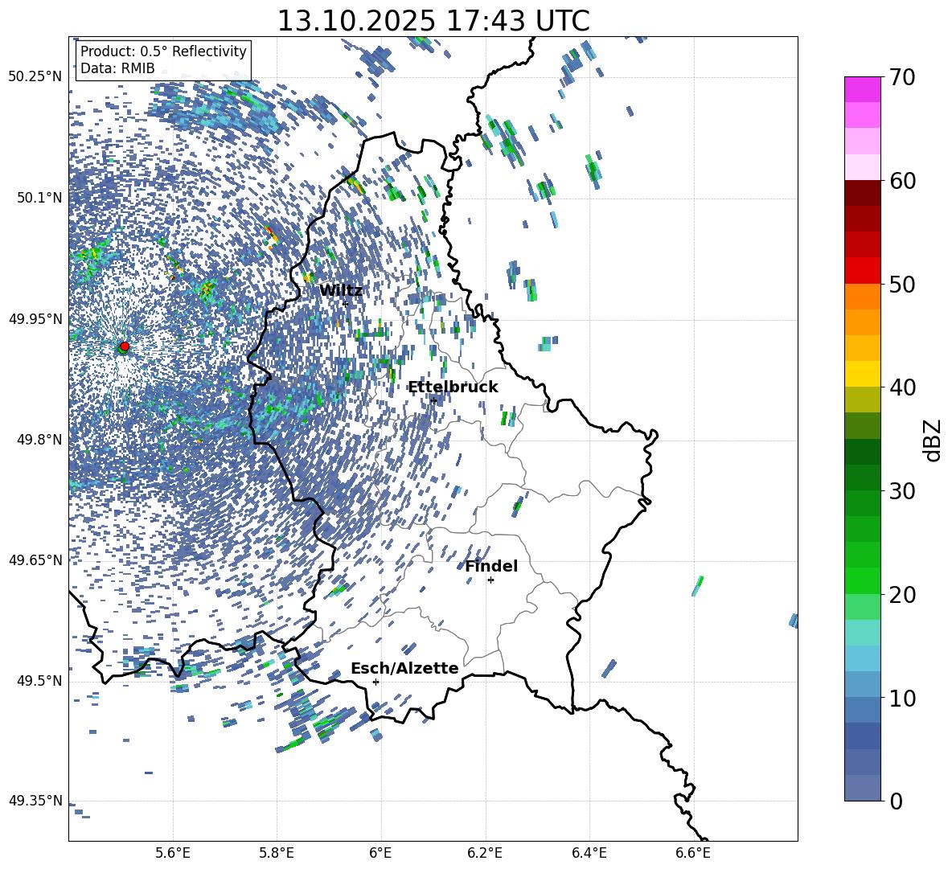
Task: Click the 49.8°N latitude tick label
Action: pos(39,440)
